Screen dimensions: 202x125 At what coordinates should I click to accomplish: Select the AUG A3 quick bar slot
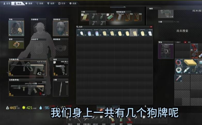95,120
